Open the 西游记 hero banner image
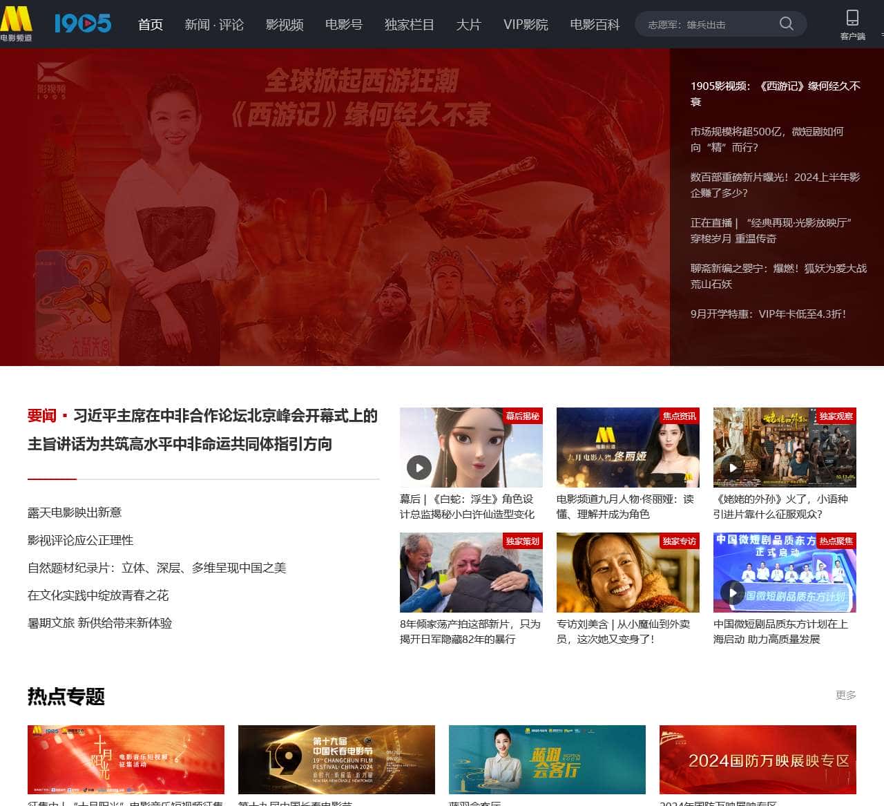 [335, 207]
